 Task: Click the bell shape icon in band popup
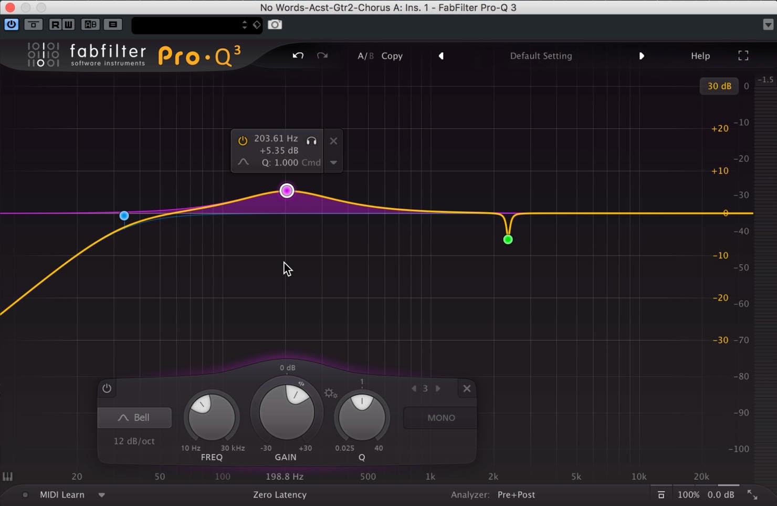click(243, 162)
